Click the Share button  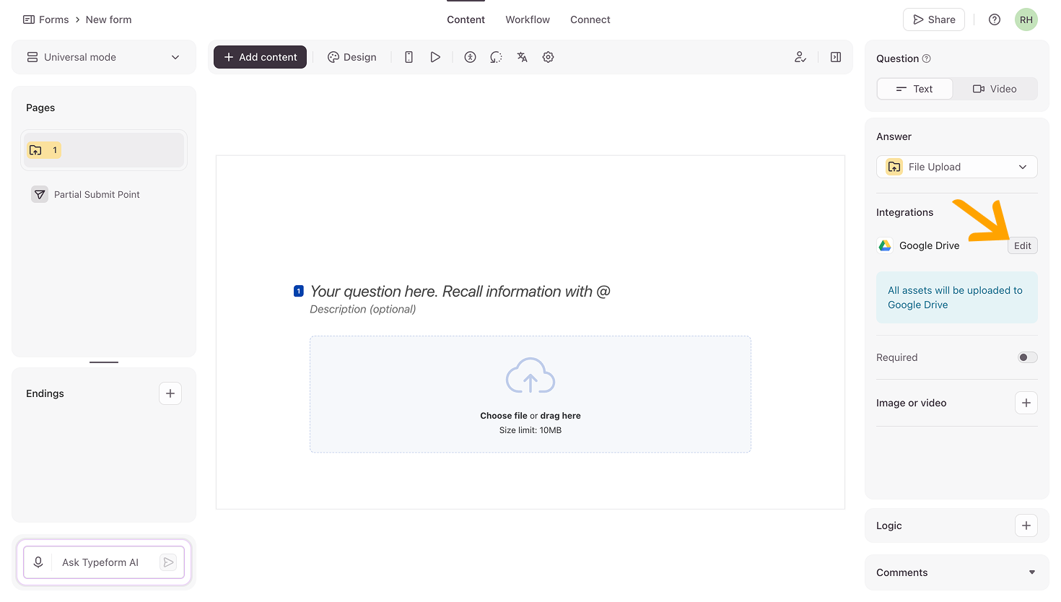934,19
